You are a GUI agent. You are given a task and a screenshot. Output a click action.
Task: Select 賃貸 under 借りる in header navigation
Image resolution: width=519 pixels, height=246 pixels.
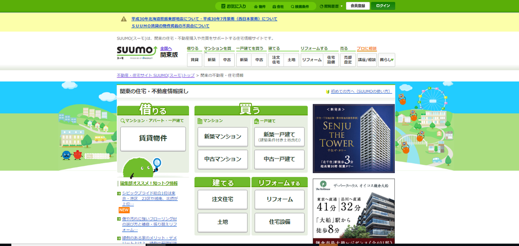195,60
